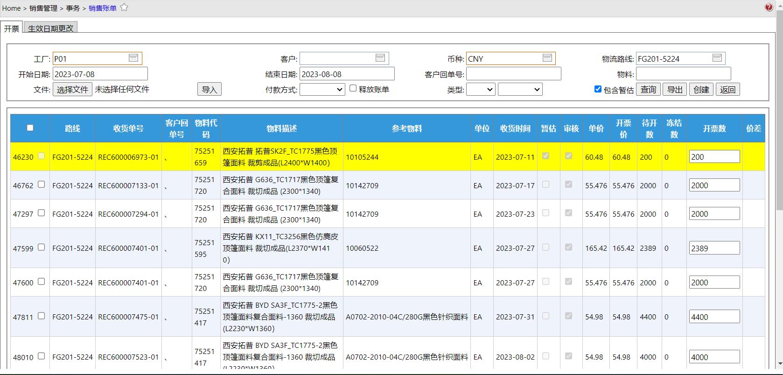The width and height of the screenshot is (783, 375).
Task: Tick the select-all checkbox in table header
Action: click(x=30, y=127)
